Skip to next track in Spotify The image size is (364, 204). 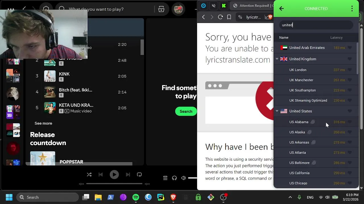coord(128,175)
